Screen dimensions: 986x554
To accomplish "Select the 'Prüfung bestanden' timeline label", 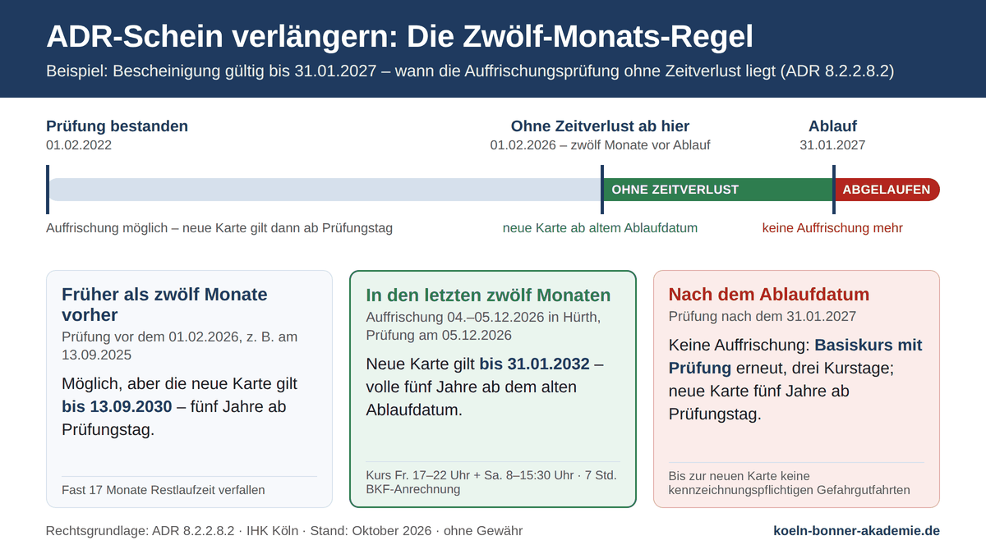I will (117, 126).
